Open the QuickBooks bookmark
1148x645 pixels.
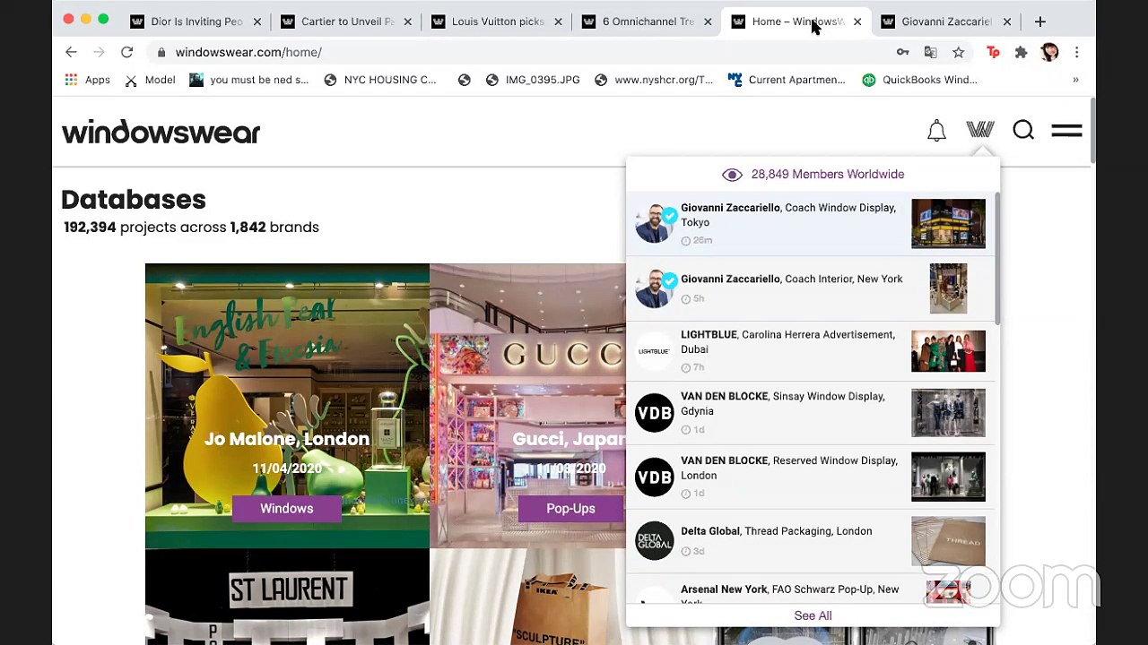919,80
